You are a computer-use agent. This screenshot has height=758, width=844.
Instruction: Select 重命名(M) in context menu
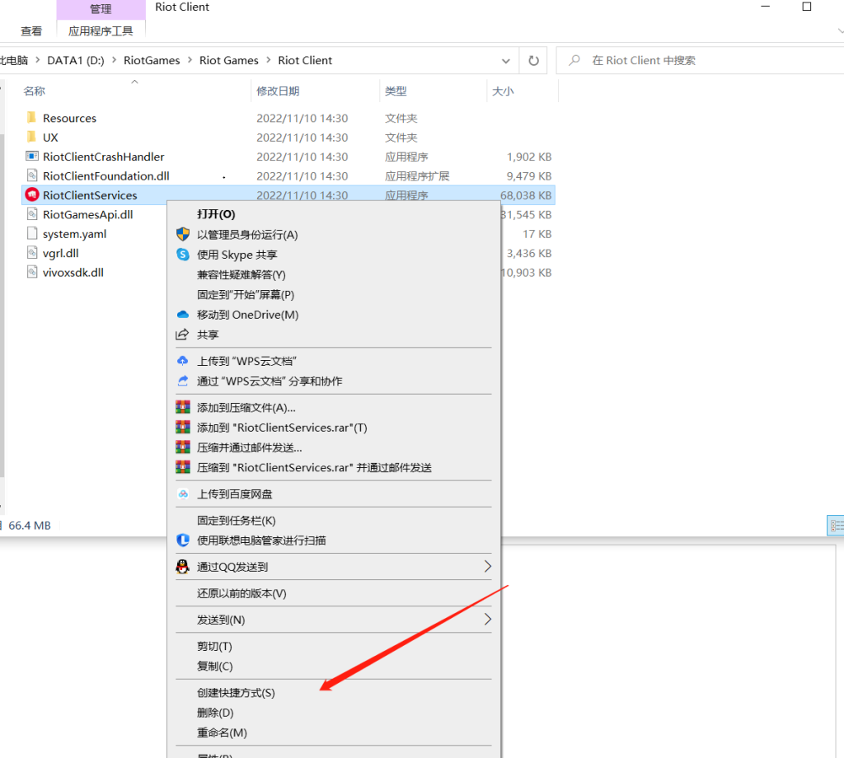(x=222, y=732)
